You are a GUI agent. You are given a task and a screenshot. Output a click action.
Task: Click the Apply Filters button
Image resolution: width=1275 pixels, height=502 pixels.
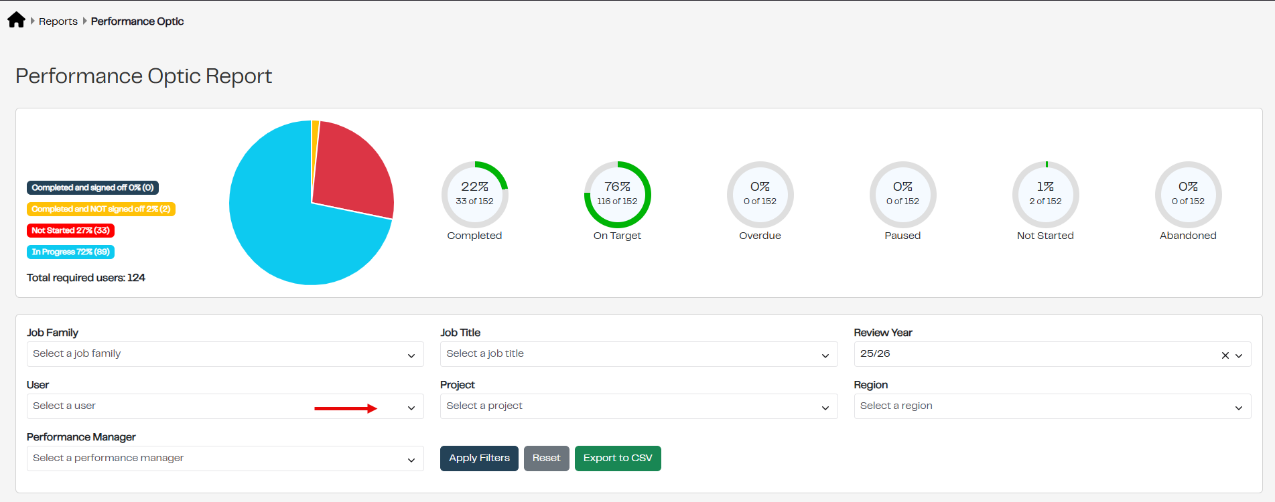coord(479,458)
